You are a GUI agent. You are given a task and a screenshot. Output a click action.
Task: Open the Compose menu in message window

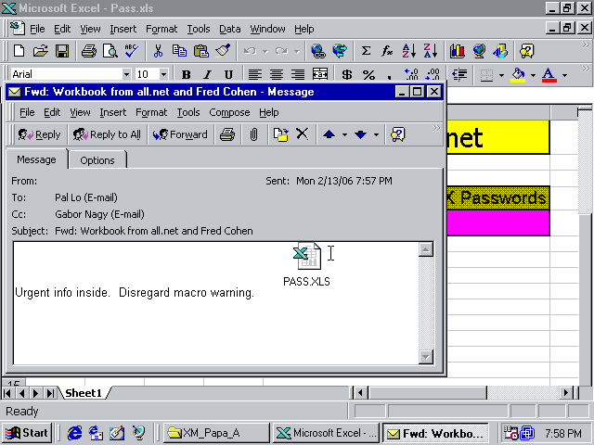coord(229,112)
